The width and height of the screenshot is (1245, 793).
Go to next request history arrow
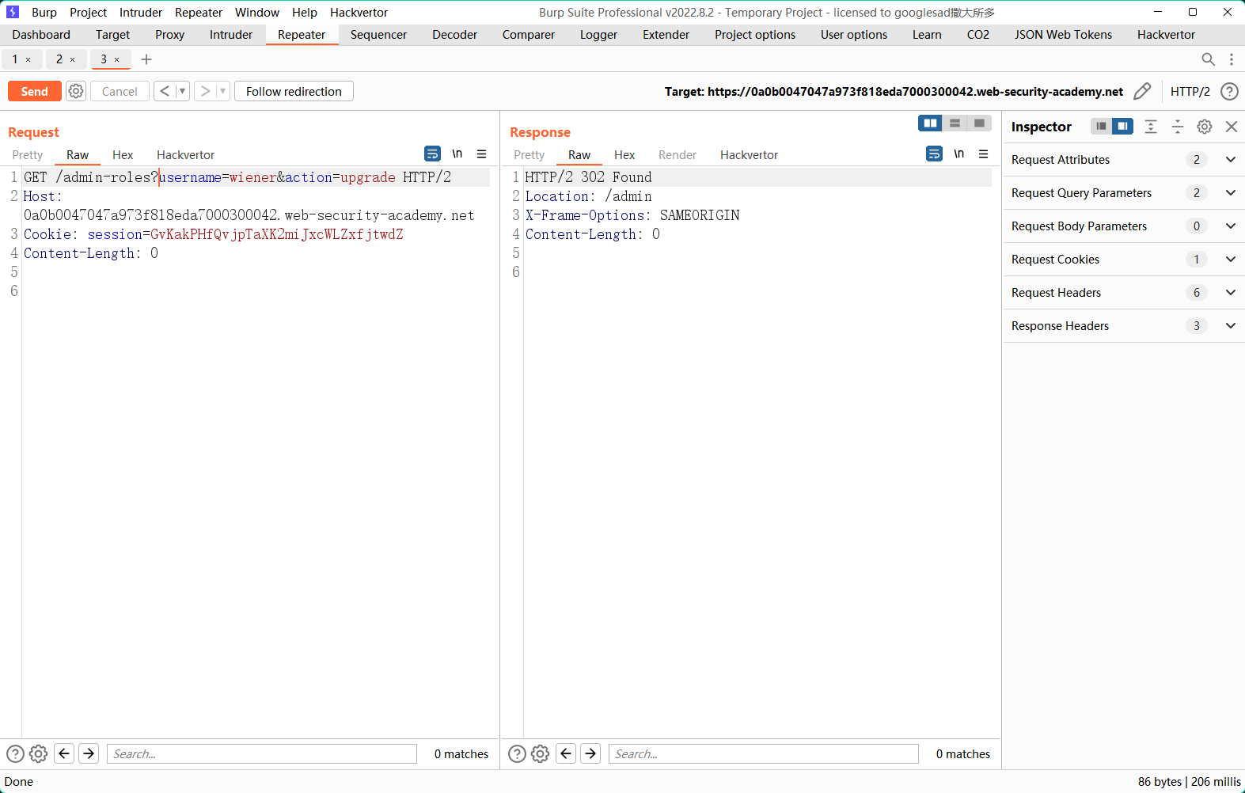[205, 91]
